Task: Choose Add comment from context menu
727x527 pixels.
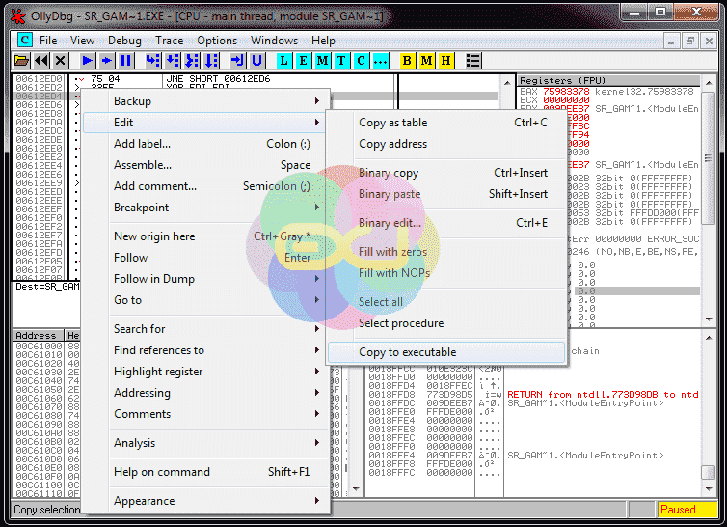Action: (206, 186)
